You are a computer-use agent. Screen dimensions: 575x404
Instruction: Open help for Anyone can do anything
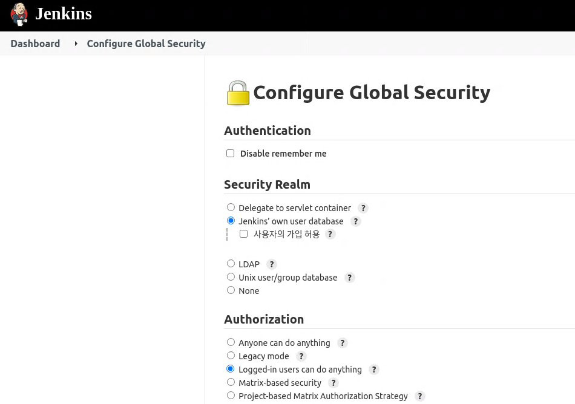tap(342, 343)
